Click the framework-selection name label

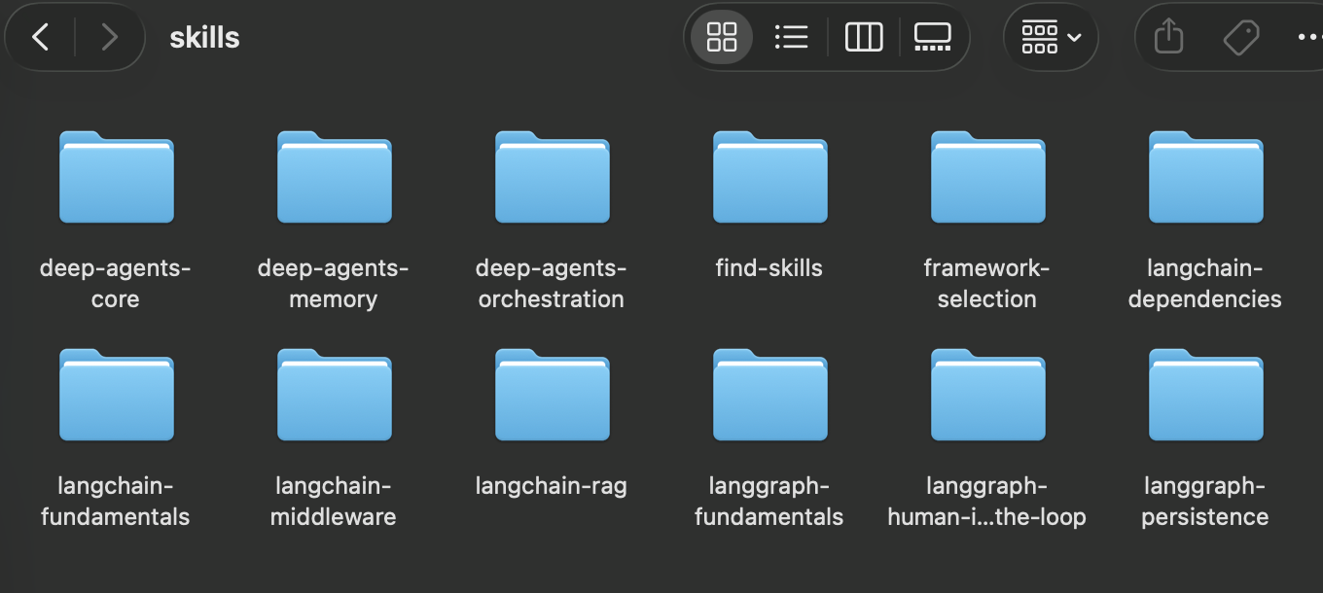click(987, 284)
